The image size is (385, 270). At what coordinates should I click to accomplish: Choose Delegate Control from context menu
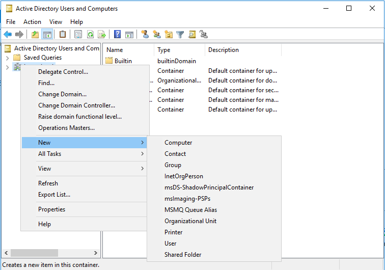click(x=85, y=72)
